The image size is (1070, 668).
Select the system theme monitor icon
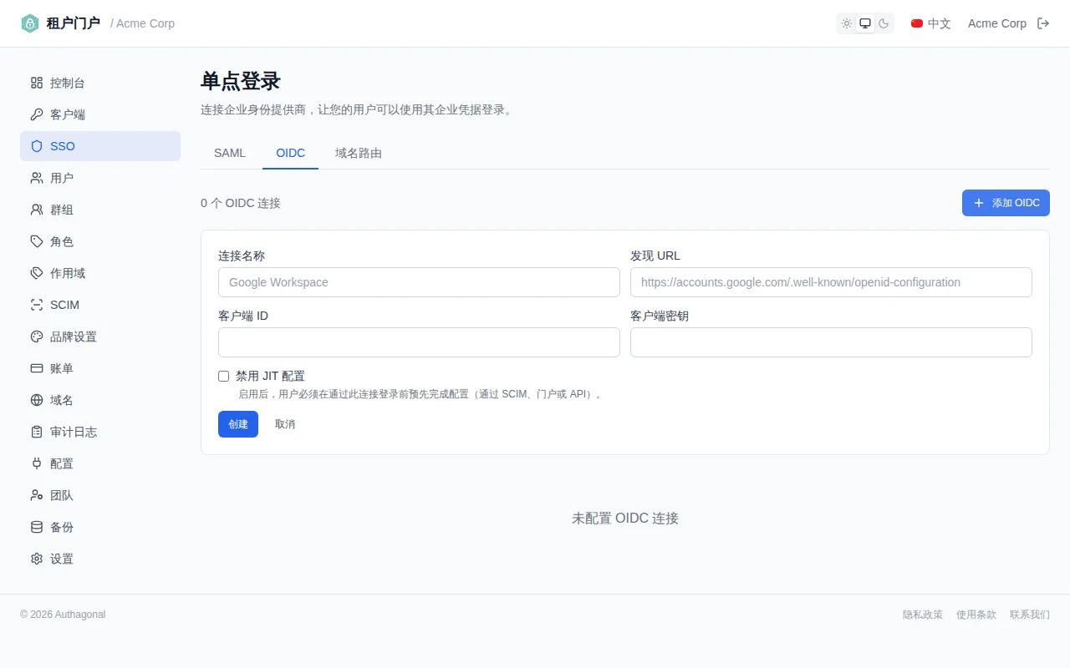pos(865,23)
